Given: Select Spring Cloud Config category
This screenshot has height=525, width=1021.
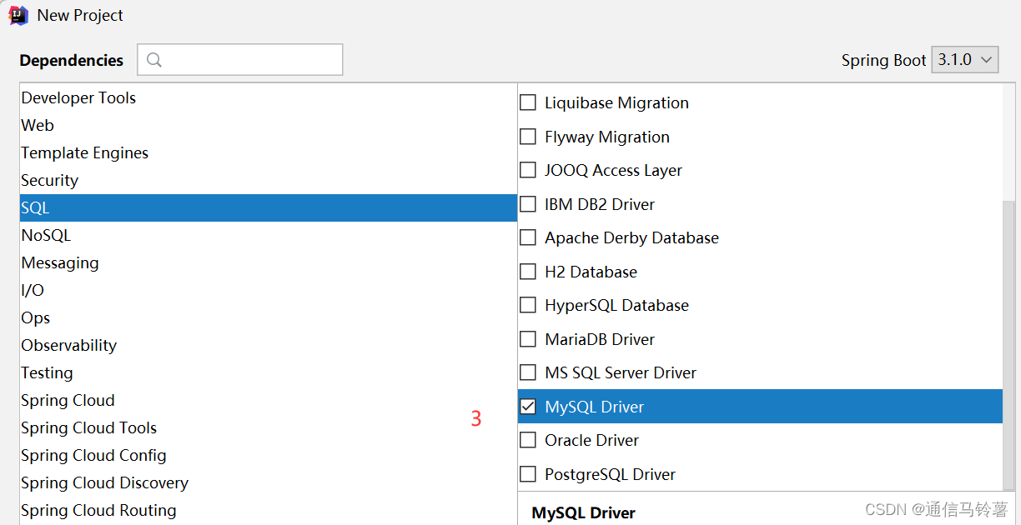Looking at the screenshot, I should (x=268, y=455).
